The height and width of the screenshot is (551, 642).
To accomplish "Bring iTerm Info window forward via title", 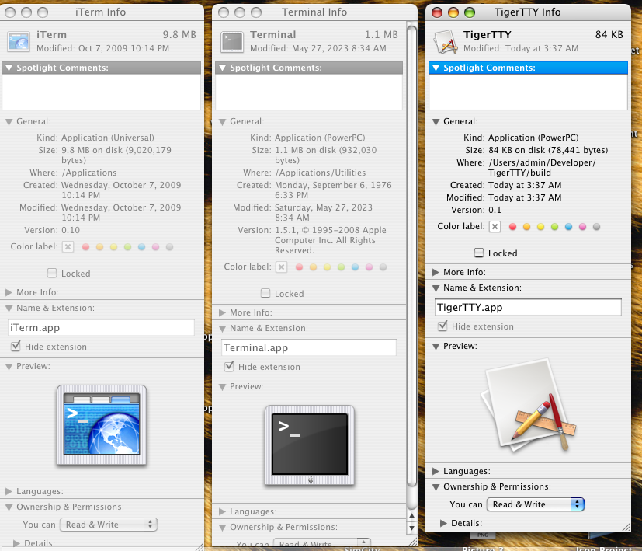I will tap(101, 12).
